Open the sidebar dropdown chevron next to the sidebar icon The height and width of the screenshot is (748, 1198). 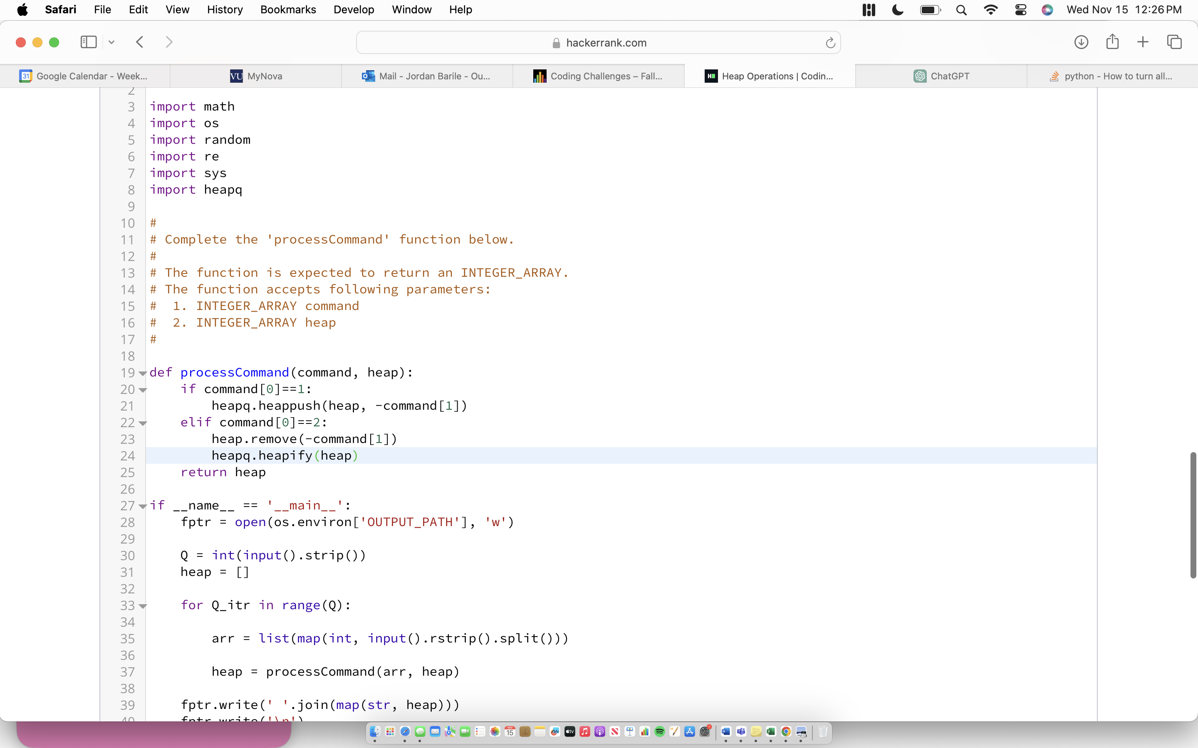111,42
